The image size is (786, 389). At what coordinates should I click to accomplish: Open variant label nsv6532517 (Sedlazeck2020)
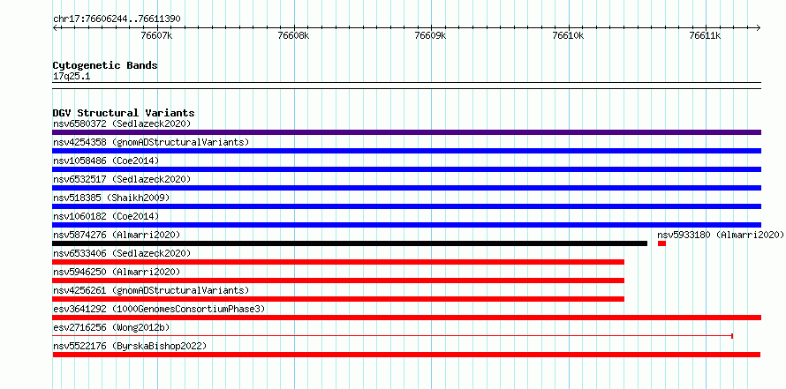coord(122,179)
